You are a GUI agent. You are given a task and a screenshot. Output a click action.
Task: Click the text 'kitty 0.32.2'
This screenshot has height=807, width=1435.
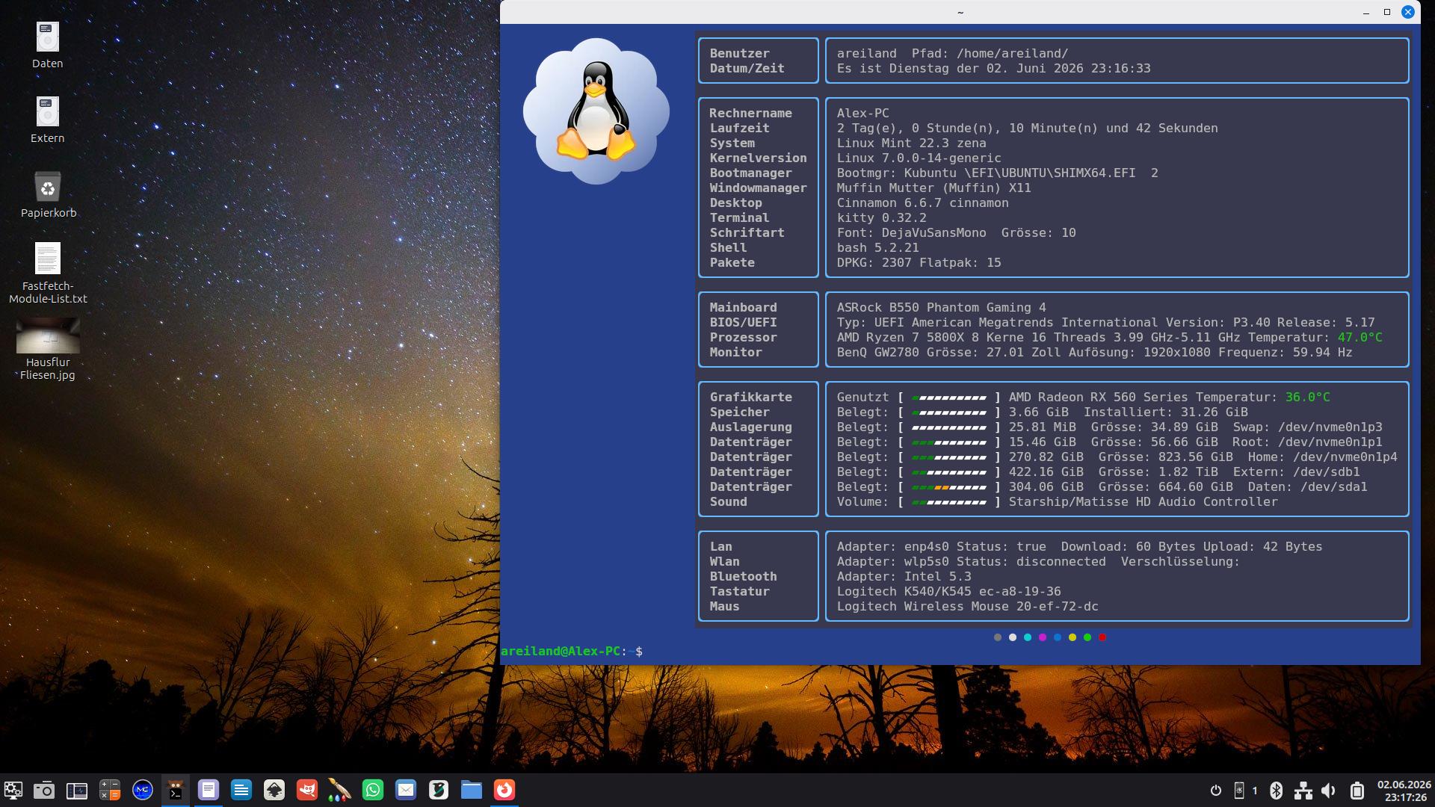(x=881, y=218)
